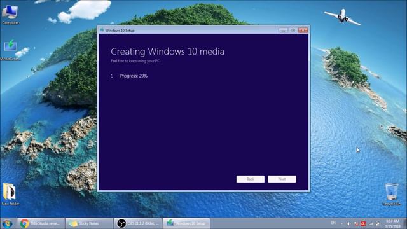Open the speaker volume tray icon
The image size is (407, 229).
pos(348,223)
